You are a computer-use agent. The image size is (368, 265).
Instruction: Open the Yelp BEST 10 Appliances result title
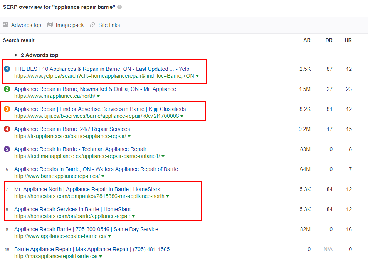(x=102, y=69)
